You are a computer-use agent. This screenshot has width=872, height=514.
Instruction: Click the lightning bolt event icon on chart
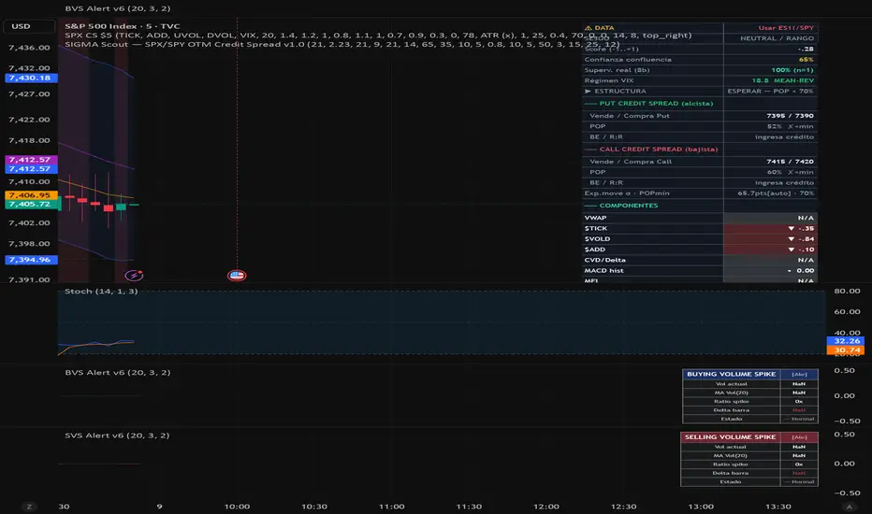tap(134, 275)
